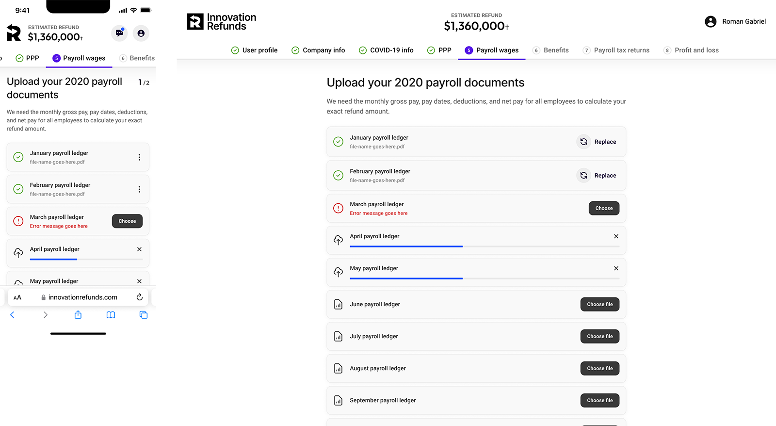Click the desktop May payroll upload progress bar
Image resolution: width=776 pixels, height=426 pixels.
484,279
